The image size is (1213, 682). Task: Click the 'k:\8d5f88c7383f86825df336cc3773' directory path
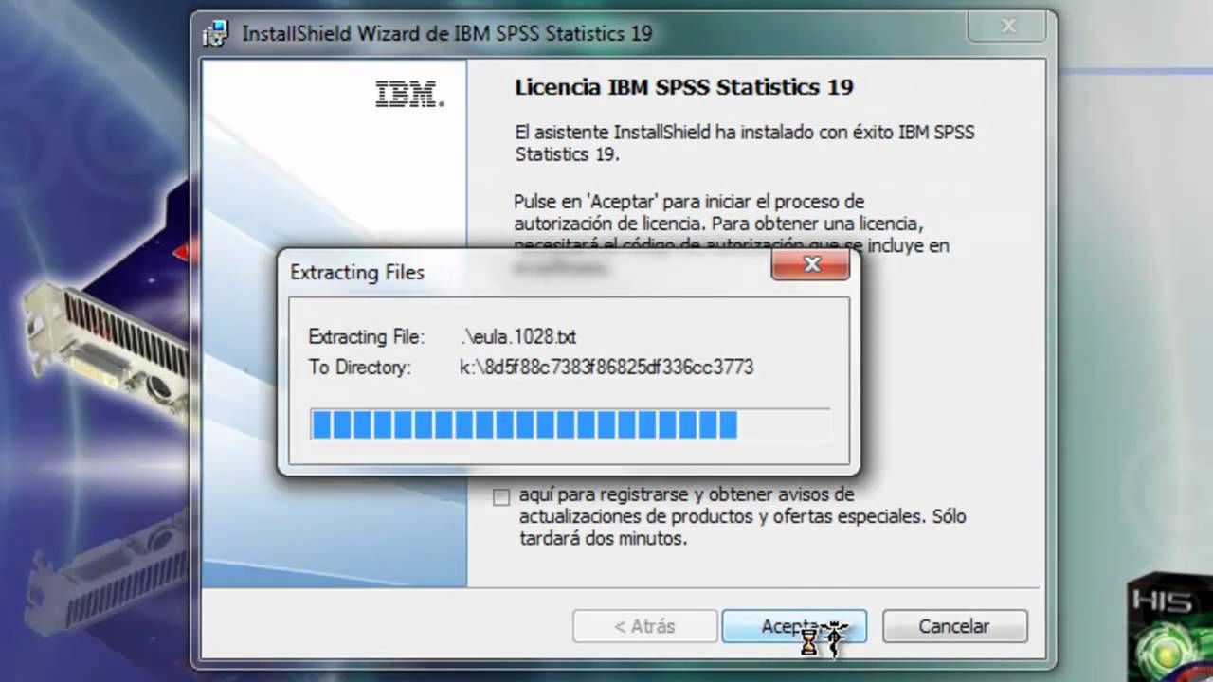tap(606, 368)
